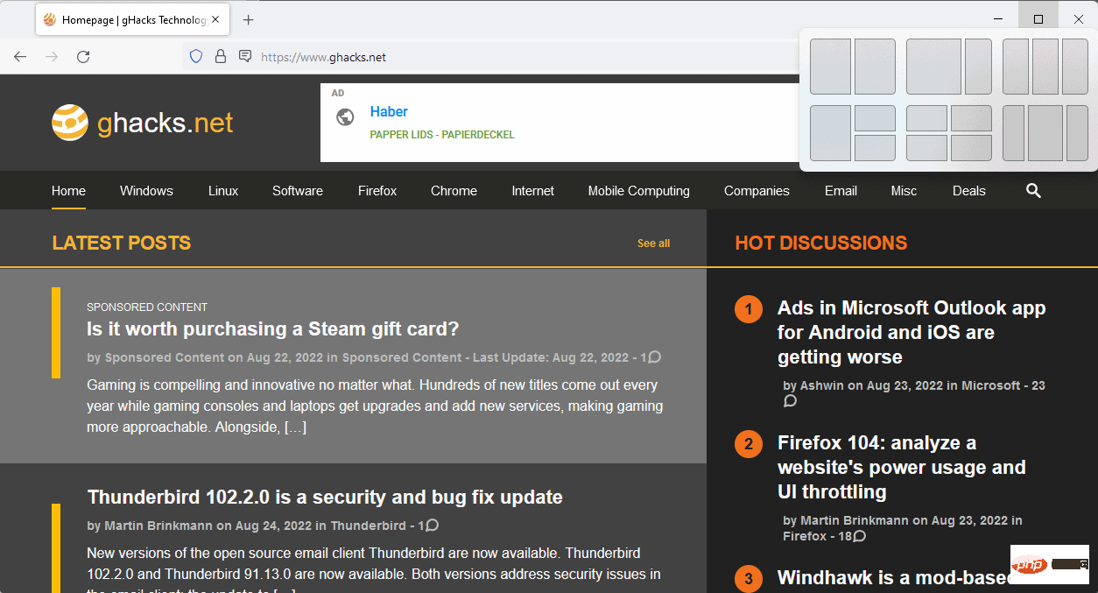Image resolution: width=1098 pixels, height=593 pixels.
Task: Close the gHacks Homepage tab
Action: pos(215,19)
